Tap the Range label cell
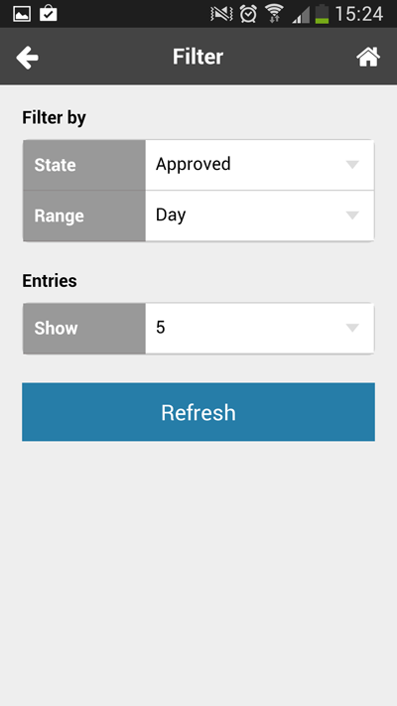Viewport: 397px width, 706px height. pos(84,215)
